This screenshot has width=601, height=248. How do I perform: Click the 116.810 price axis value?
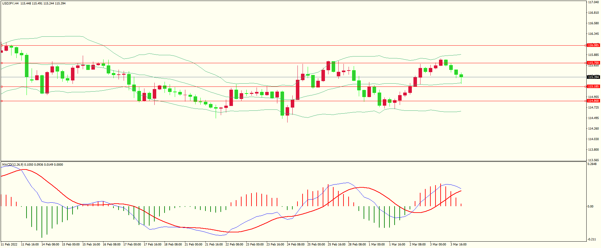[x=593, y=13]
